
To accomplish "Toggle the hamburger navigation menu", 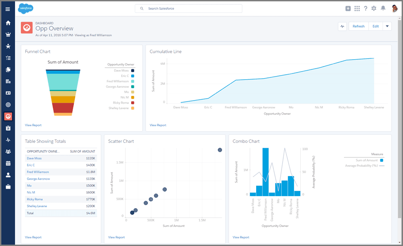I will click(8, 9).
